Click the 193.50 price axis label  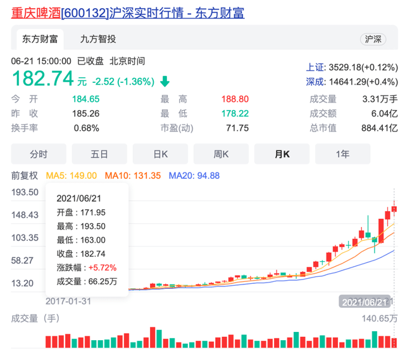pos(25,192)
